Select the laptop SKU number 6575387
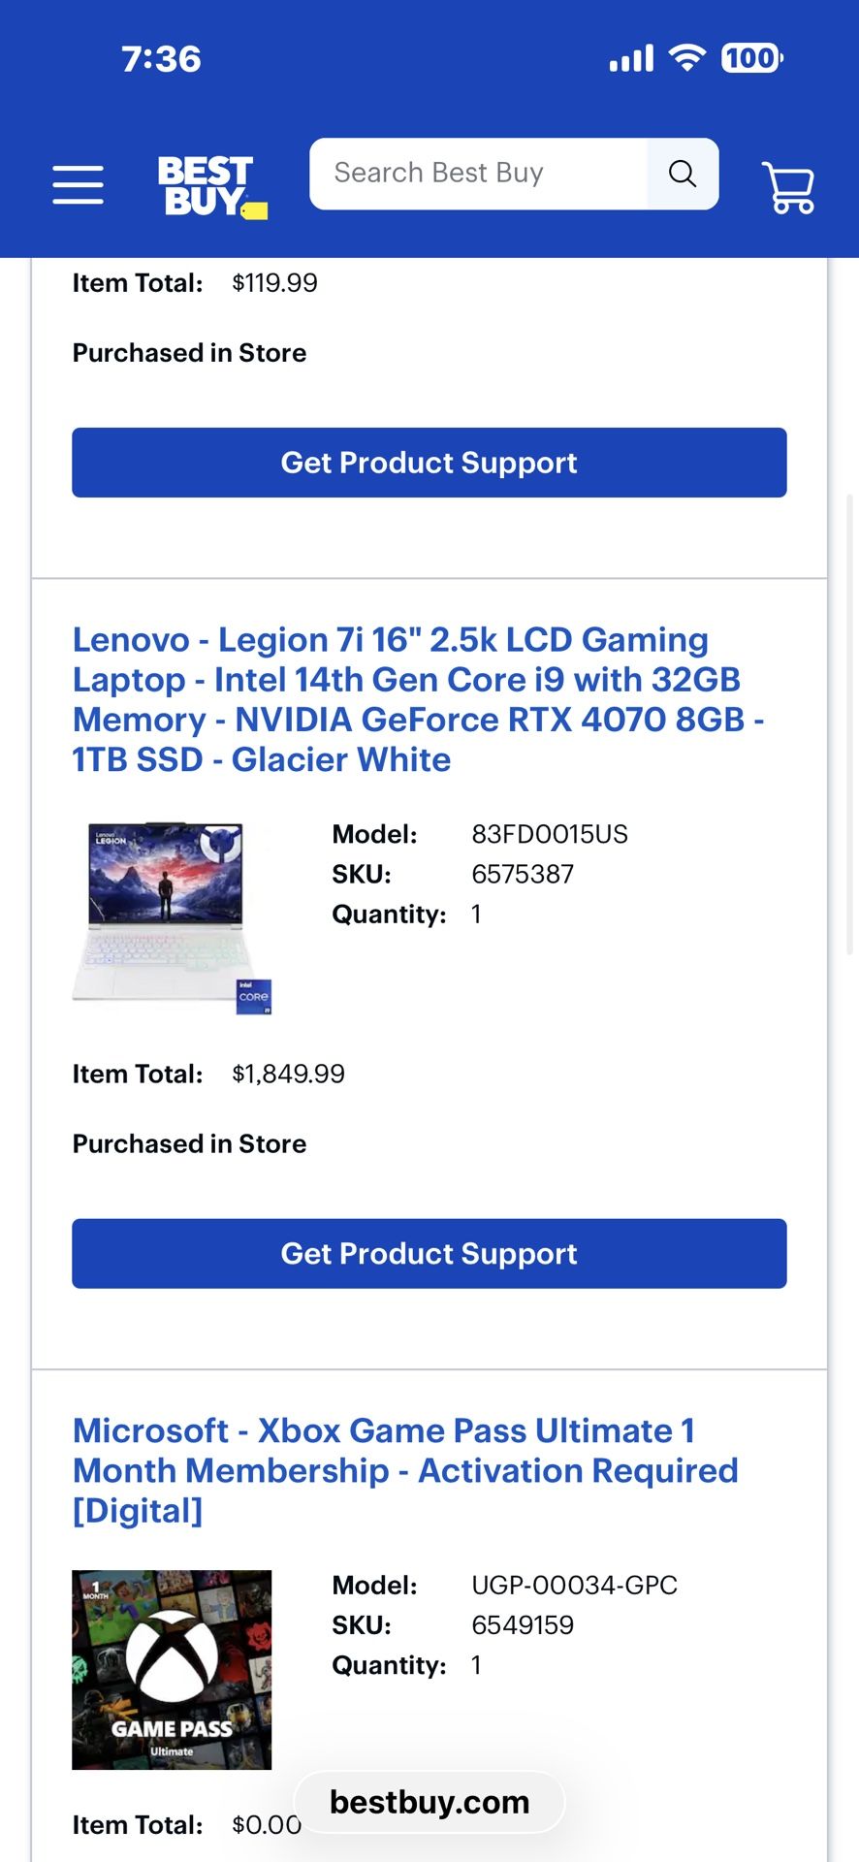This screenshot has height=1862, width=859. coord(523,874)
